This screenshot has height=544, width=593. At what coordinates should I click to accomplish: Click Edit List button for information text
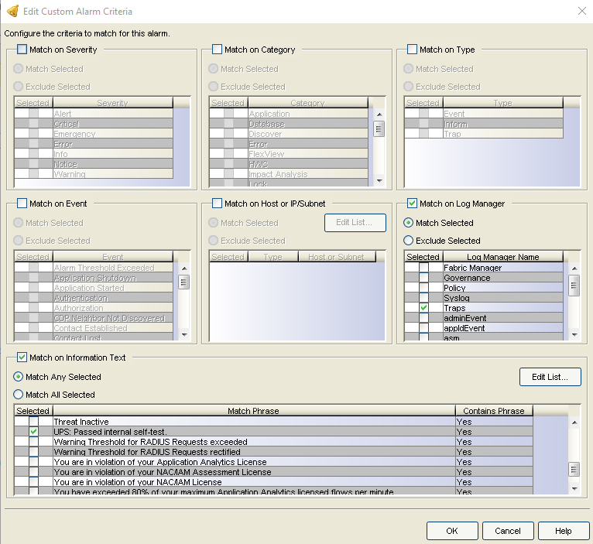[550, 377]
